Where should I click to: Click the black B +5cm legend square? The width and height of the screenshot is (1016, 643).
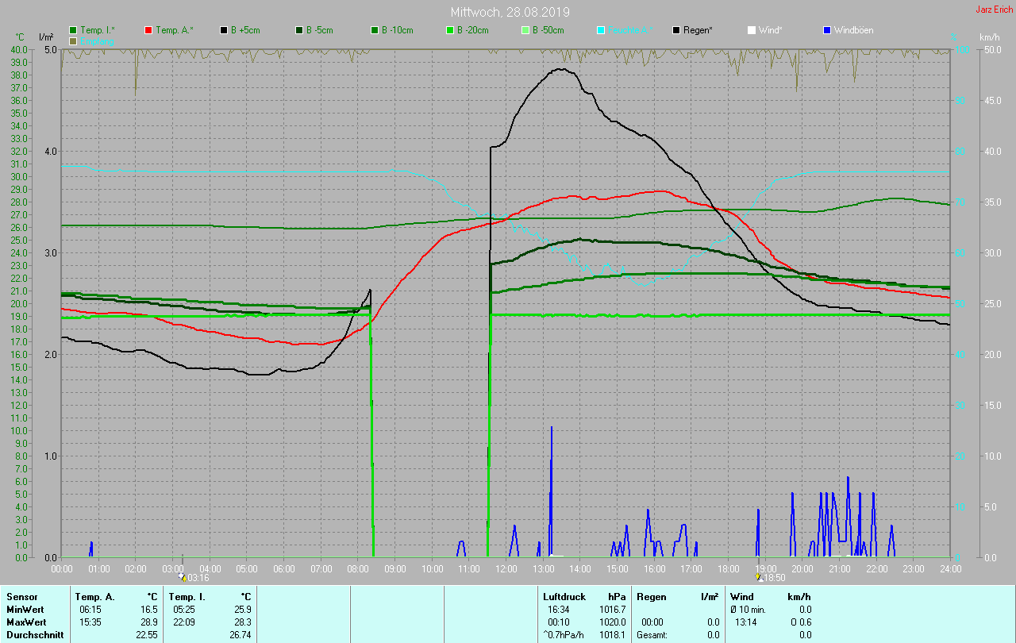(x=224, y=30)
